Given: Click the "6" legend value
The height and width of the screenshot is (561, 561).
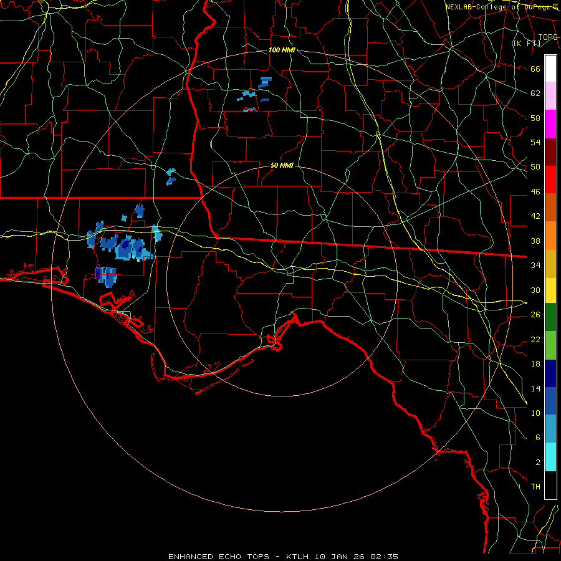Looking at the screenshot, I should (x=537, y=438).
